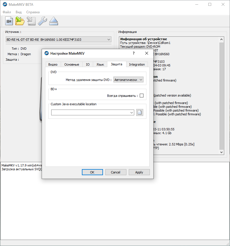Switch to the Видео tab
Viewport: 230px width, 246px height.
pyautogui.click(x=53, y=64)
